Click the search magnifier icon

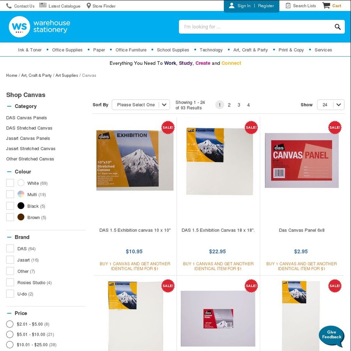point(338,27)
